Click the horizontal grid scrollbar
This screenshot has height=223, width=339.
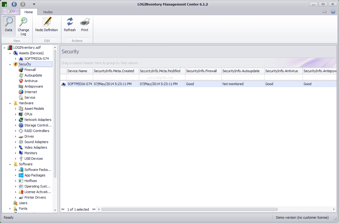pos(189,209)
